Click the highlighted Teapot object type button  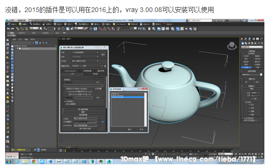pos(246,67)
